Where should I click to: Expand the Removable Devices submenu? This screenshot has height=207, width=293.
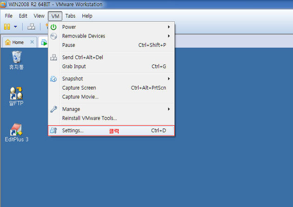111,36
